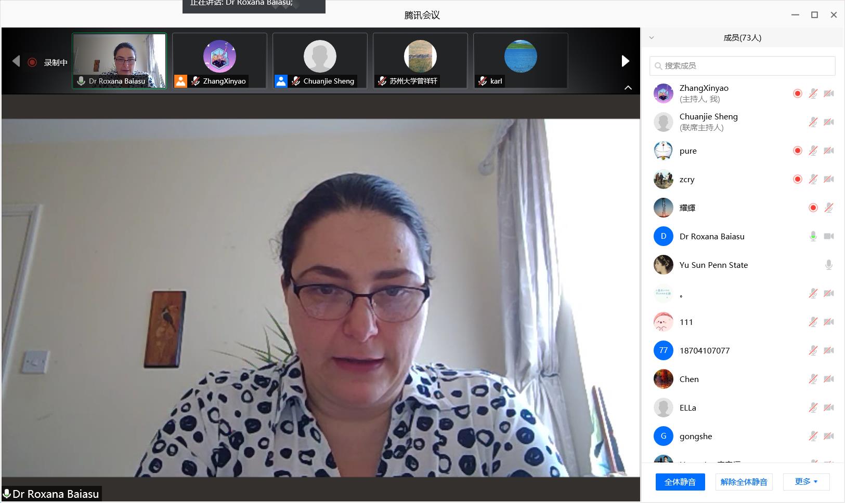Image resolution: width=845 pixels, height=503 pixels.
Task: Open the 更多 dropdown menu
Action: (806, 482)
